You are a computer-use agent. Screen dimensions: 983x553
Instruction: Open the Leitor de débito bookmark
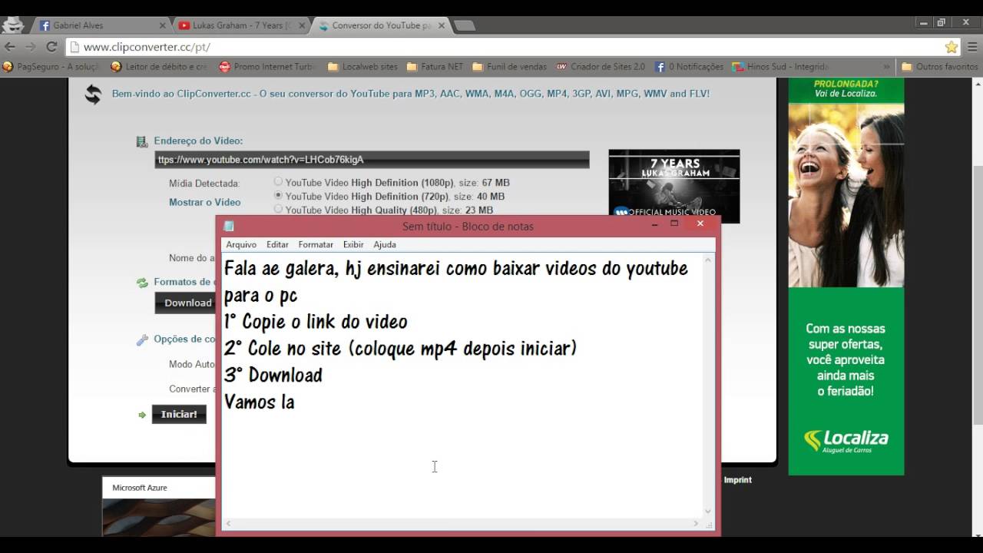[x=159, y=67]
